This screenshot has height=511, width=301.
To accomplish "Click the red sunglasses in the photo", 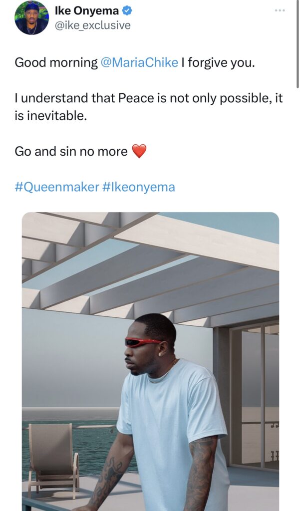I will coord(142,342).
